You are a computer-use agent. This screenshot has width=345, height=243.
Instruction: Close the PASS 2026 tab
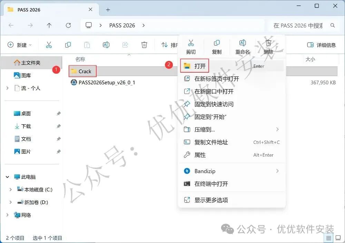[x=90, y=9]
